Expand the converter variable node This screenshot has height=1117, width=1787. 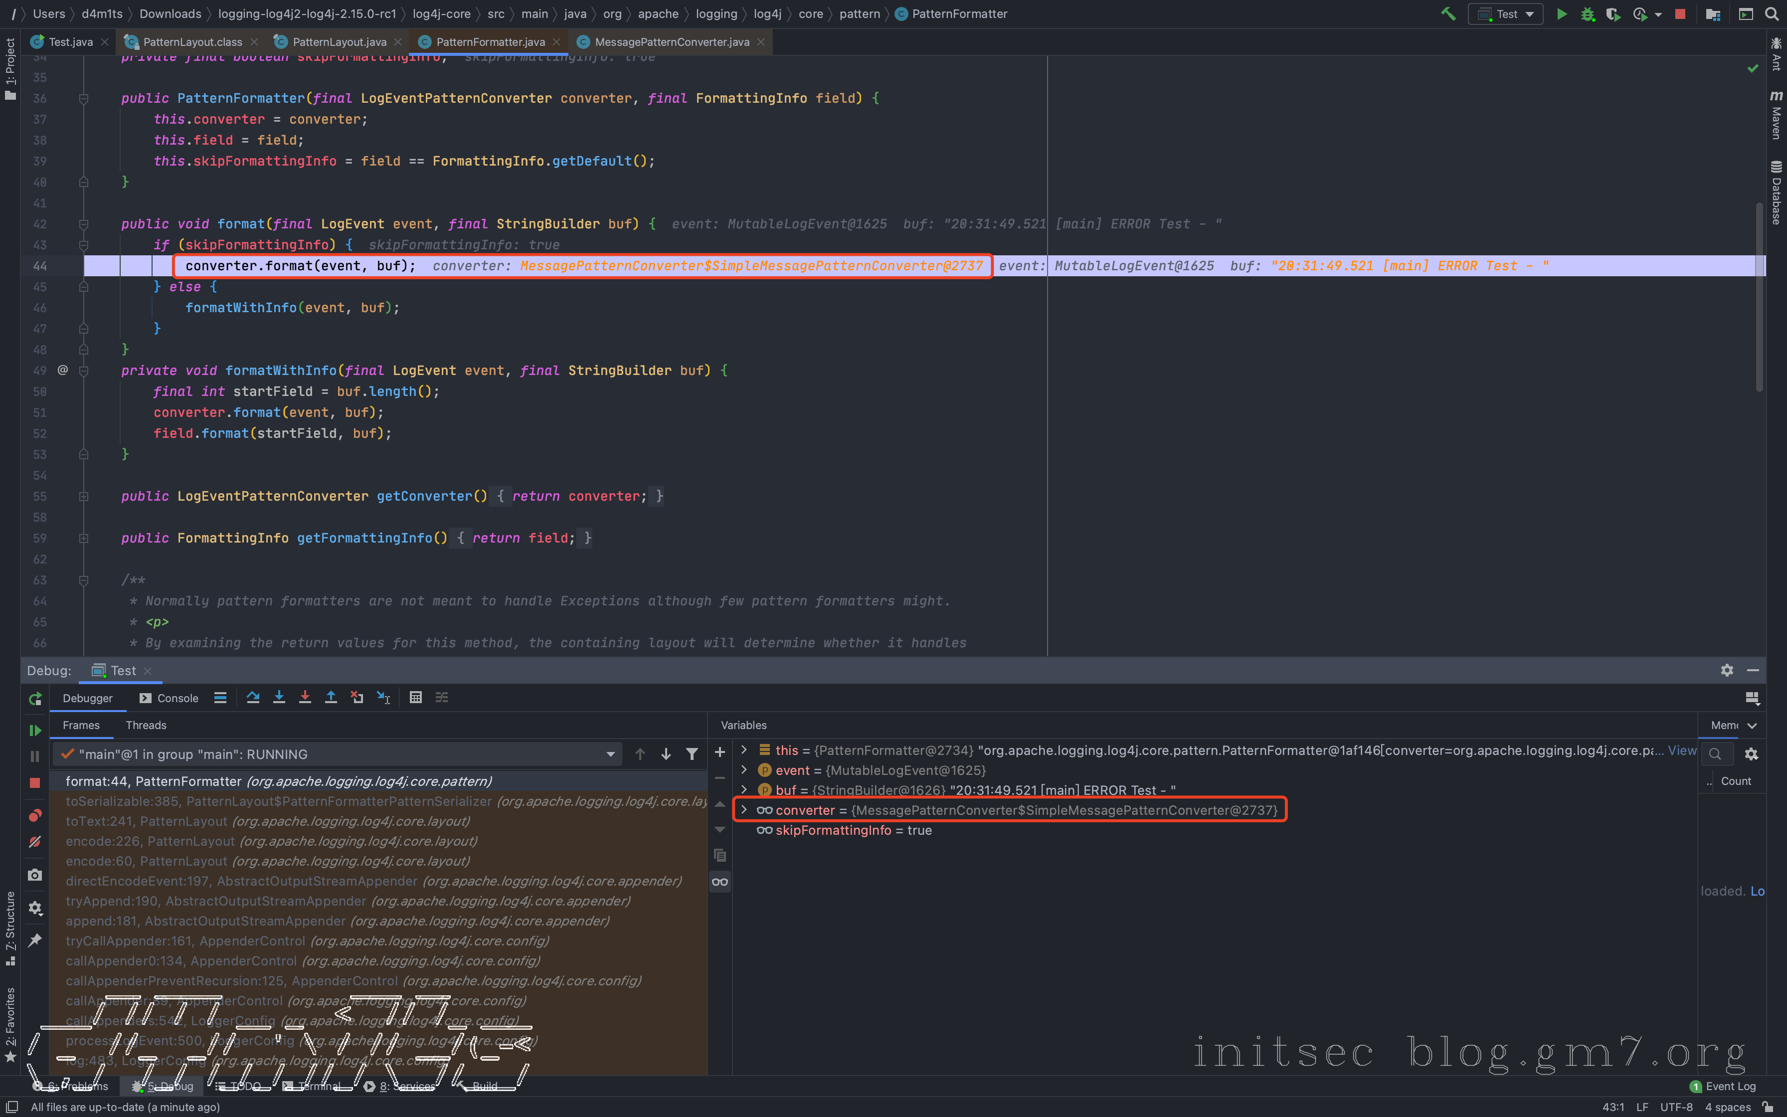pyautogui.click(x=744, y=810)
